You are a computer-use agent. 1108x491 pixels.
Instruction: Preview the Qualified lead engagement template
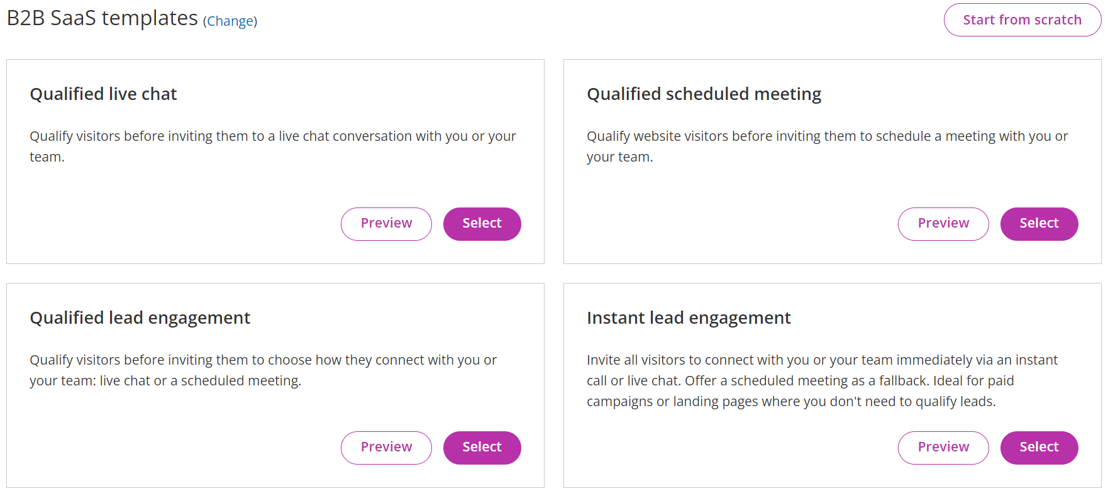[386, 447]
